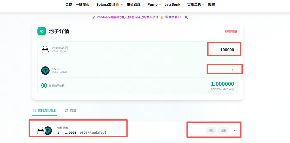The width and height of the screenshot is (290, 143).
Task: Expand the 市值管理 menu
Action: (x=135, y=5)
